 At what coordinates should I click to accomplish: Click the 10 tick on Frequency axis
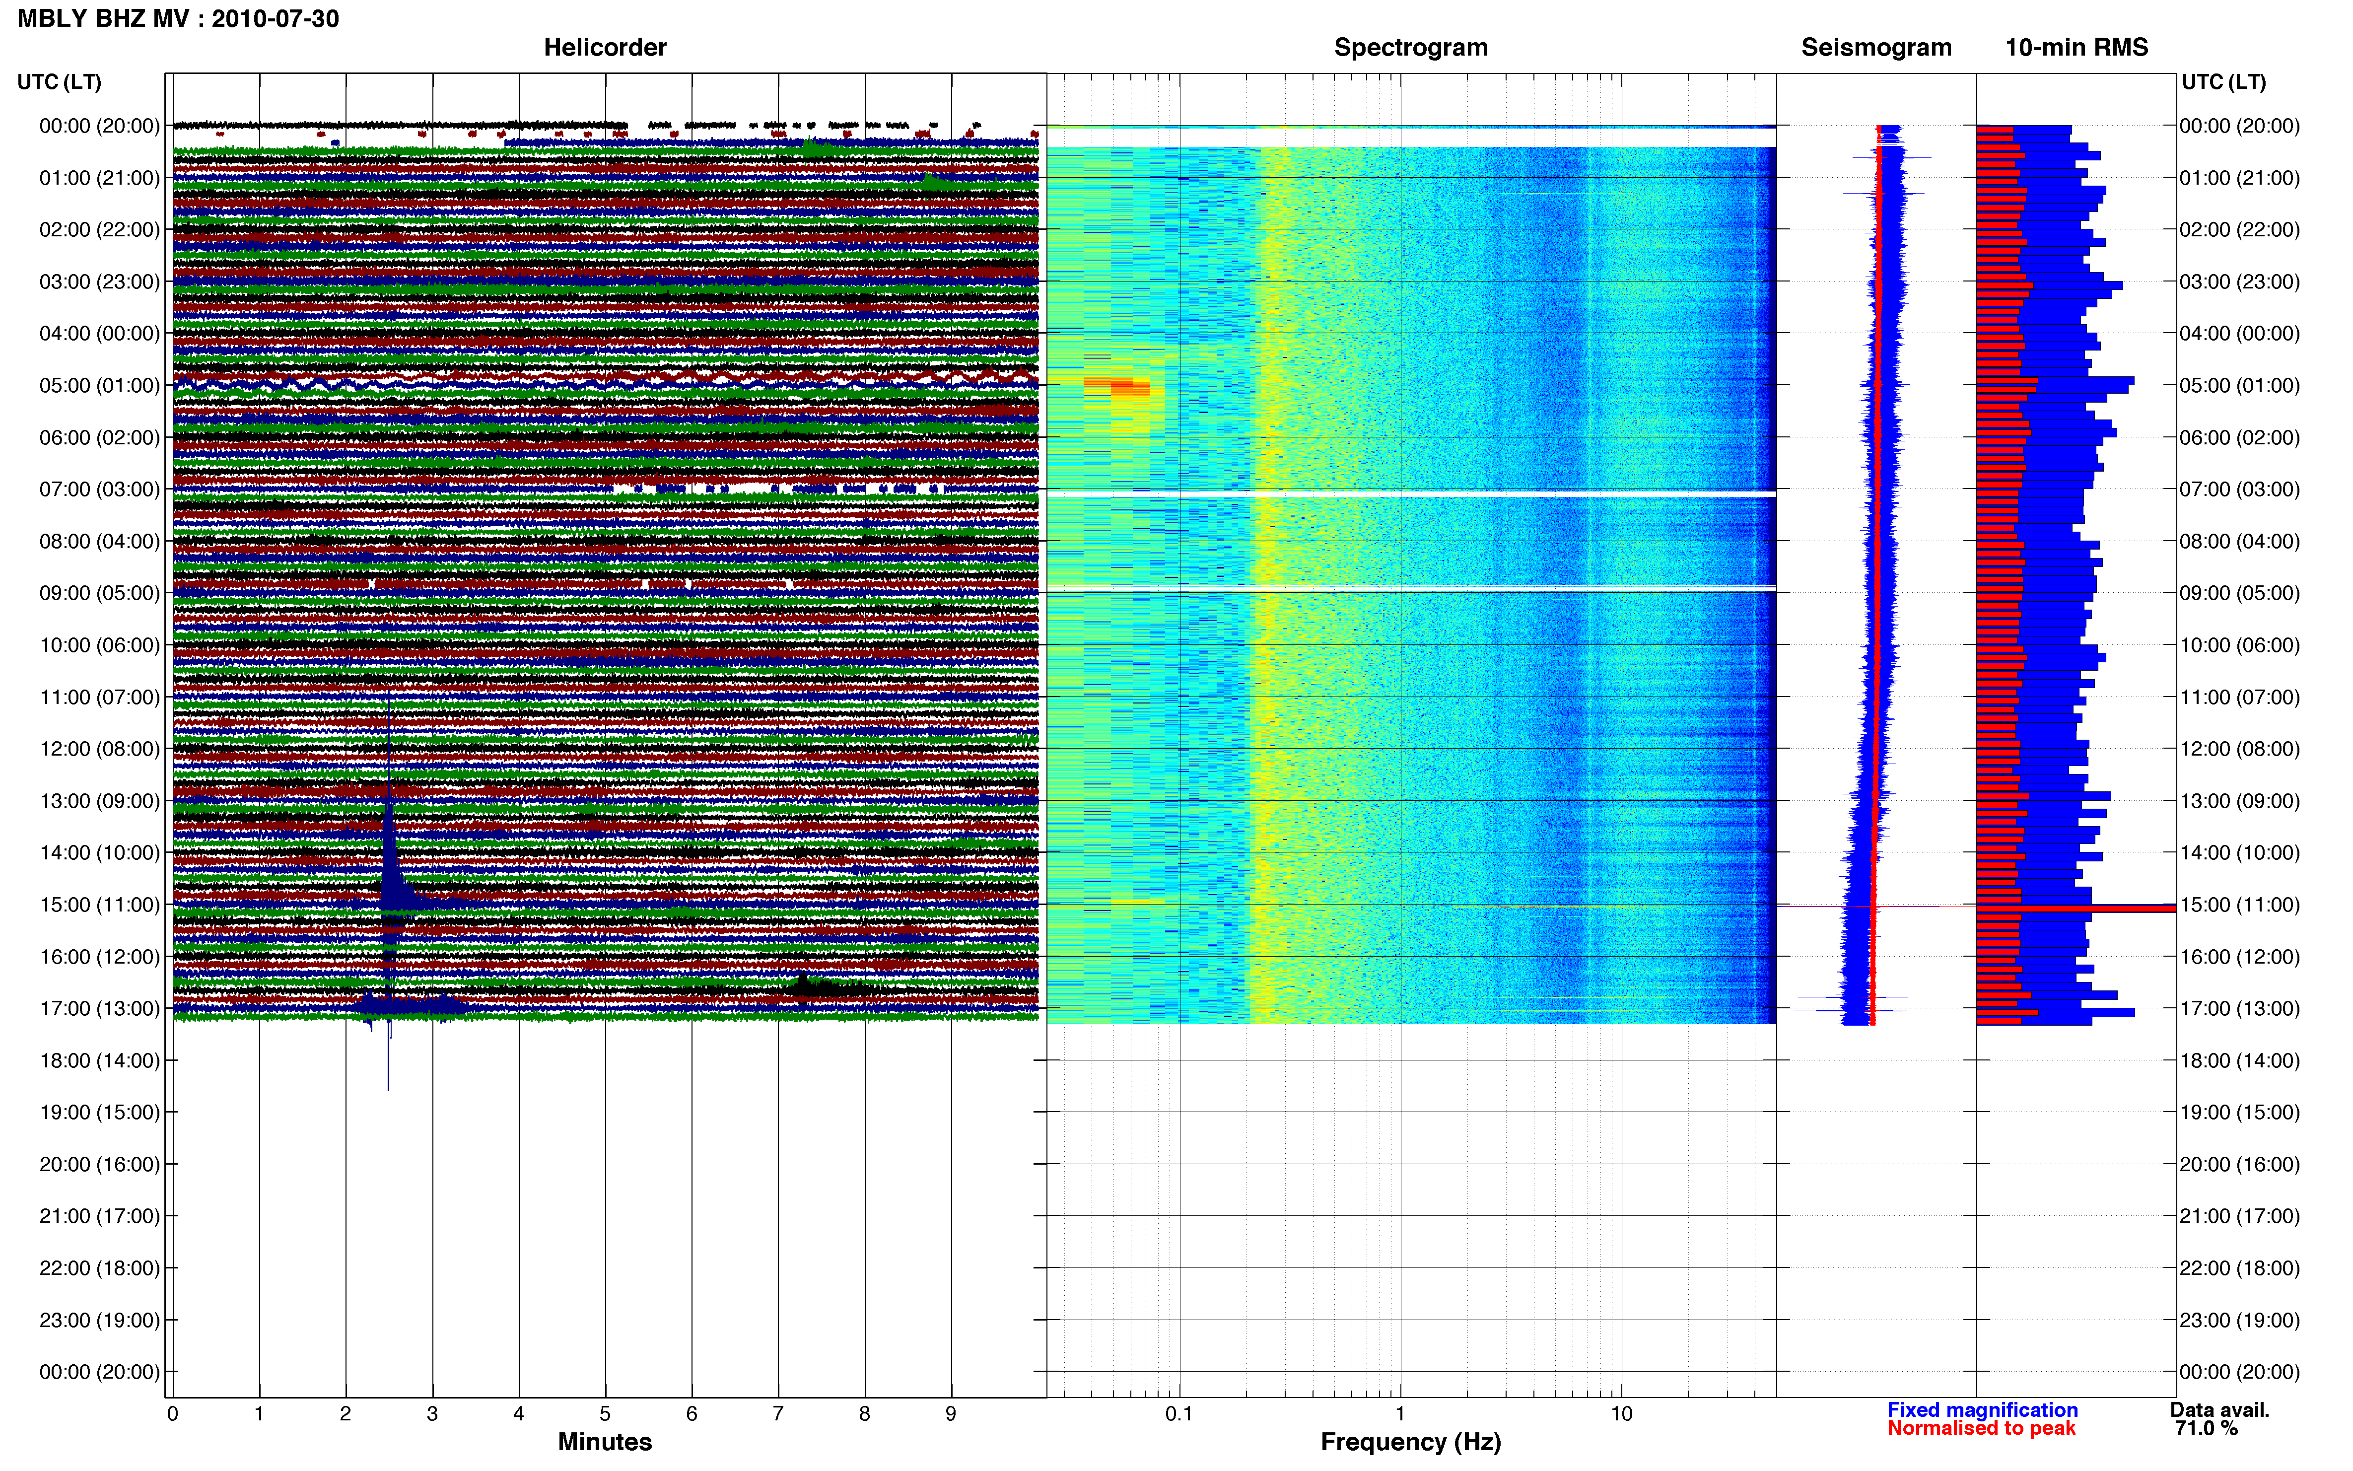coord(1621,1413)
